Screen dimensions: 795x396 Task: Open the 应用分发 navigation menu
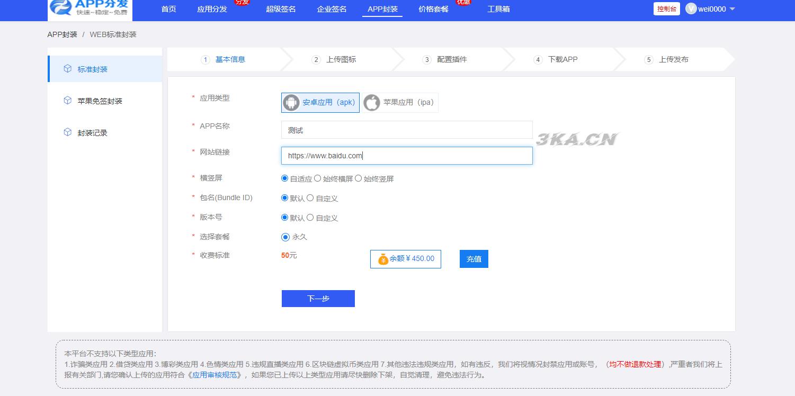(x=212, y=9)
